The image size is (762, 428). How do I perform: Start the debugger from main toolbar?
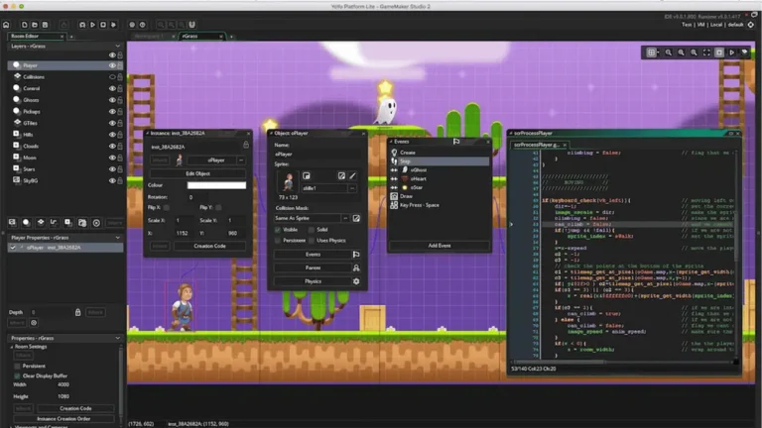coord(82,25)
